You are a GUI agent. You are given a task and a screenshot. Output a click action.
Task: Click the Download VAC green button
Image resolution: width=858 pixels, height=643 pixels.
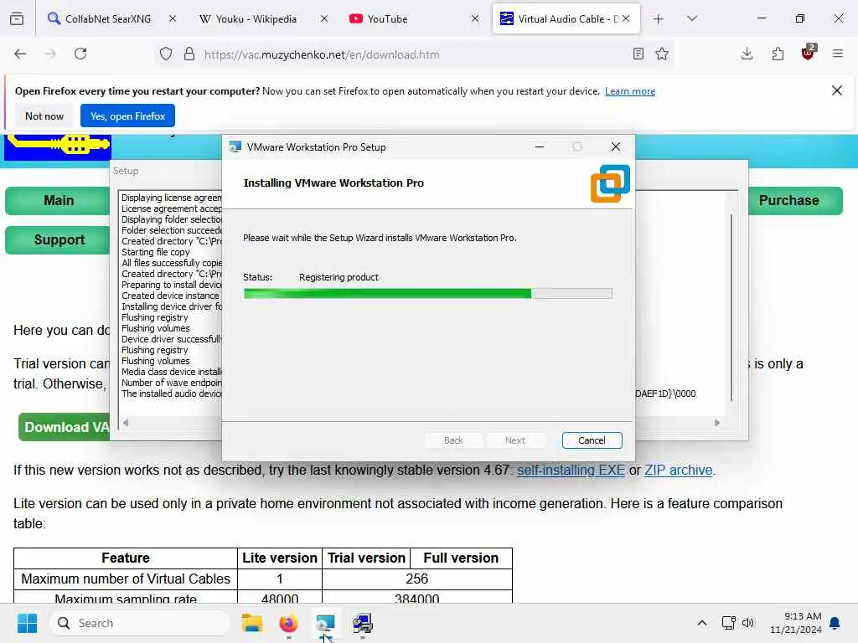65,427
